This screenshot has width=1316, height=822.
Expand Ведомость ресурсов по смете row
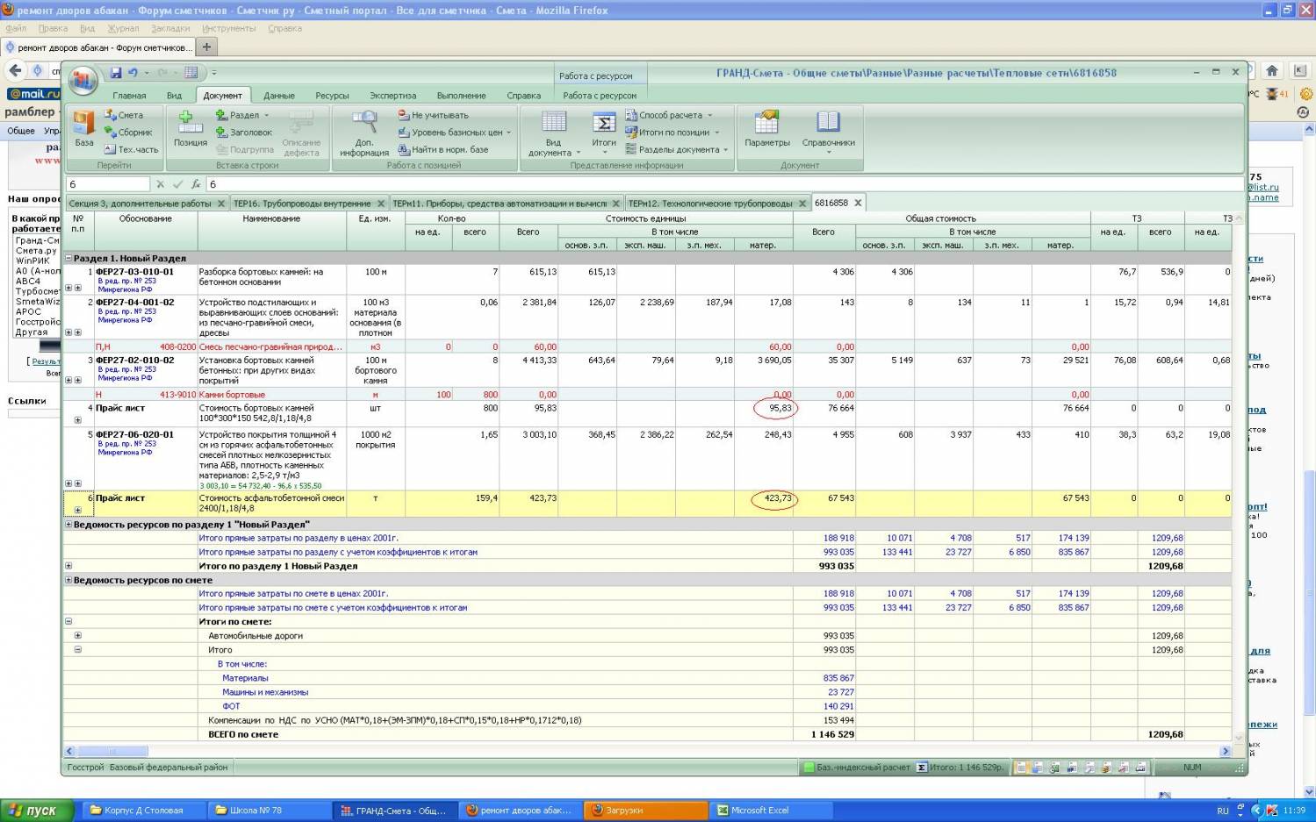coord(68,580)
